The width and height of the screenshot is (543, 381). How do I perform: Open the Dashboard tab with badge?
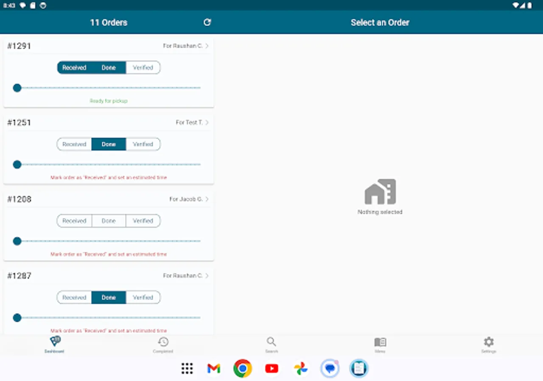tap(54, 344)
